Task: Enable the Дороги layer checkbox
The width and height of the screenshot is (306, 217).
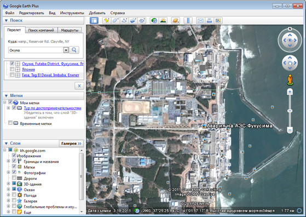Action: tap(14, 178)
